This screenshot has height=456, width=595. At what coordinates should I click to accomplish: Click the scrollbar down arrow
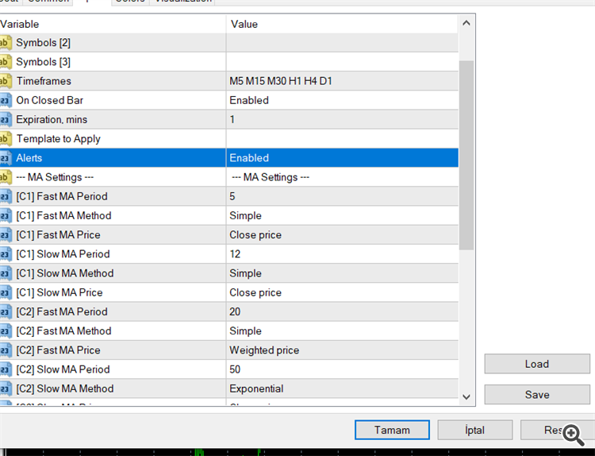(x=466, y=396)
